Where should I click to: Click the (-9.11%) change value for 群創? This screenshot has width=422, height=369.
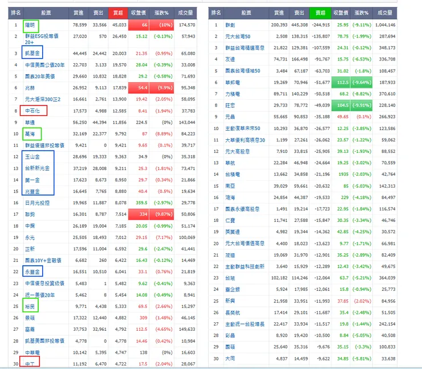click(362, 25)
